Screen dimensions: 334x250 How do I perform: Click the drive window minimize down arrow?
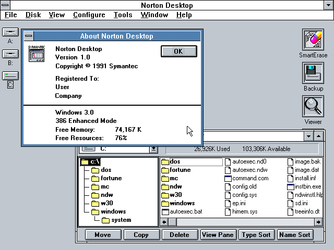point(308,136)
